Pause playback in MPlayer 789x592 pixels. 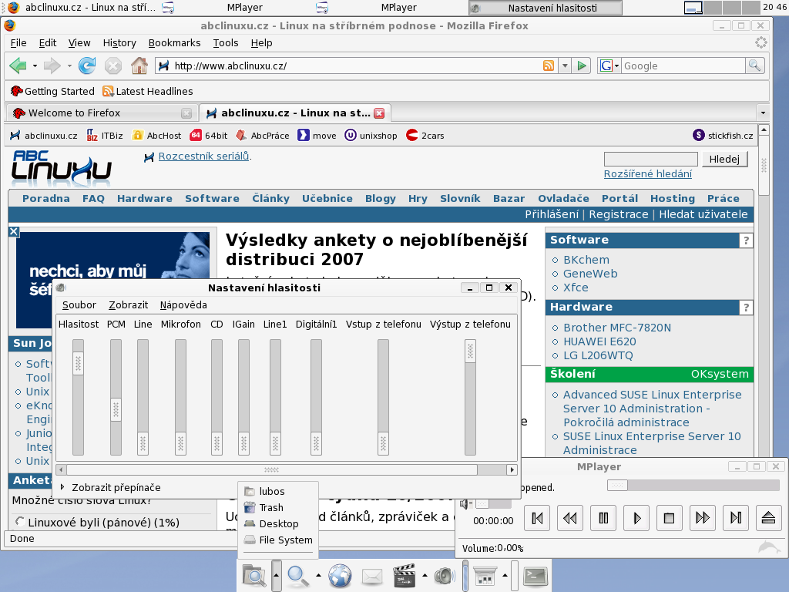603,518
